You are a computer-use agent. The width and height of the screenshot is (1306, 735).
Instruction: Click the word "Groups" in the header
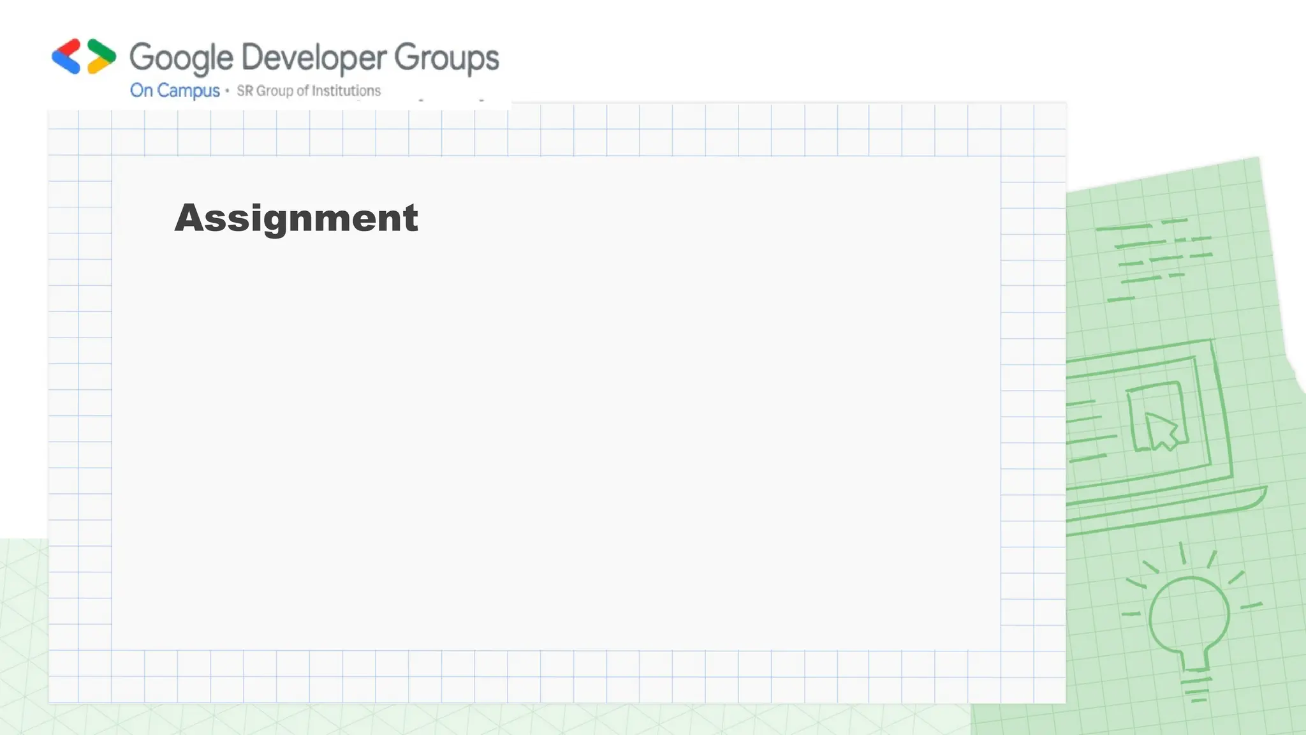click(x=446, y=58)
